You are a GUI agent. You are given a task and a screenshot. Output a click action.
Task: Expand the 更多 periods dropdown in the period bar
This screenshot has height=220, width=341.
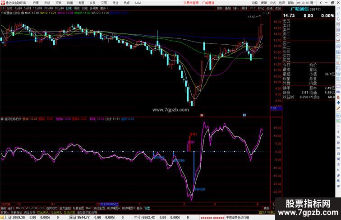point(104,8)
